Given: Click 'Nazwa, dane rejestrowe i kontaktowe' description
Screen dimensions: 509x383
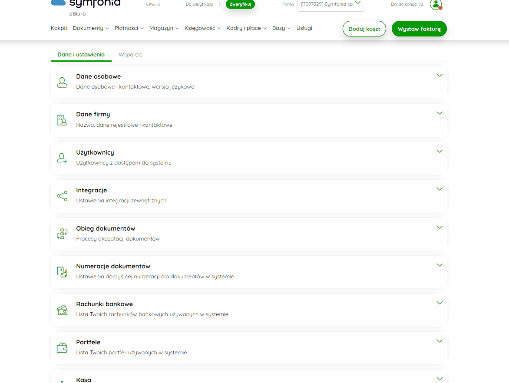Looking at the screenshot, I should pyautogui.click(x=124, y=125).
